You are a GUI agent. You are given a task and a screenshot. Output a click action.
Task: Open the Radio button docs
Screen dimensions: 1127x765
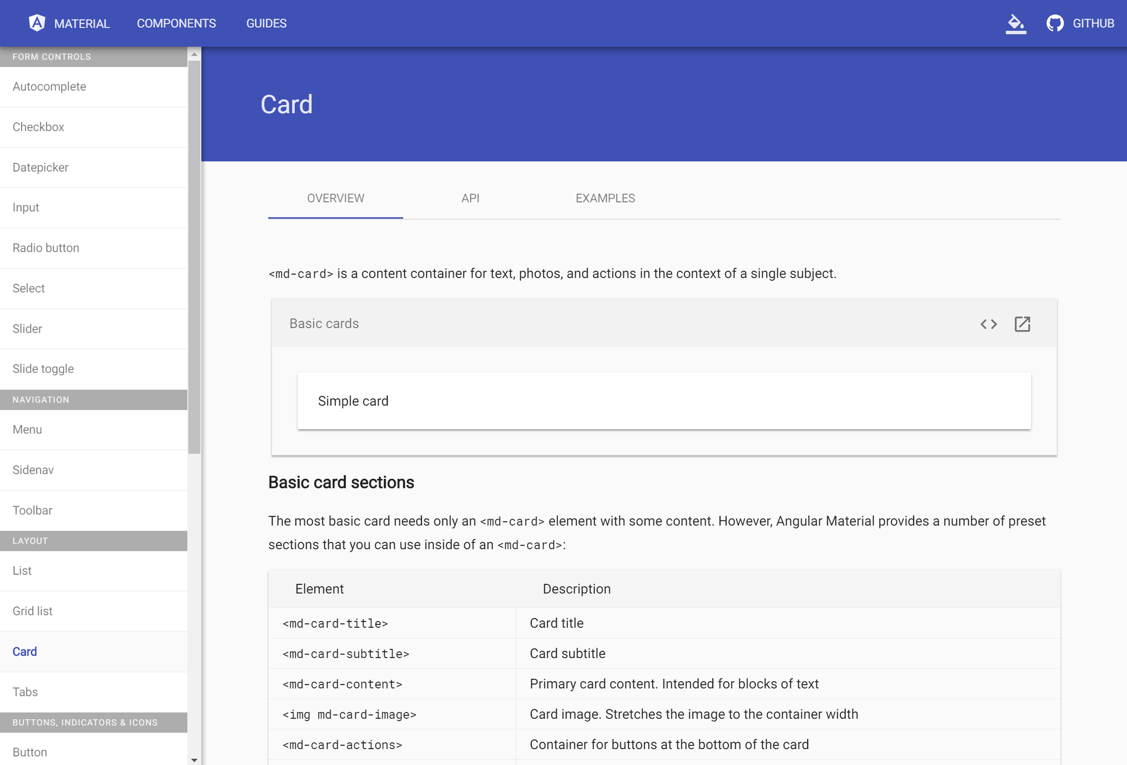click(x=46, y=248)
